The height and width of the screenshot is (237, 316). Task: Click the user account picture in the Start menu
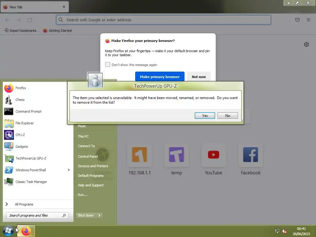tap(95, 80)
